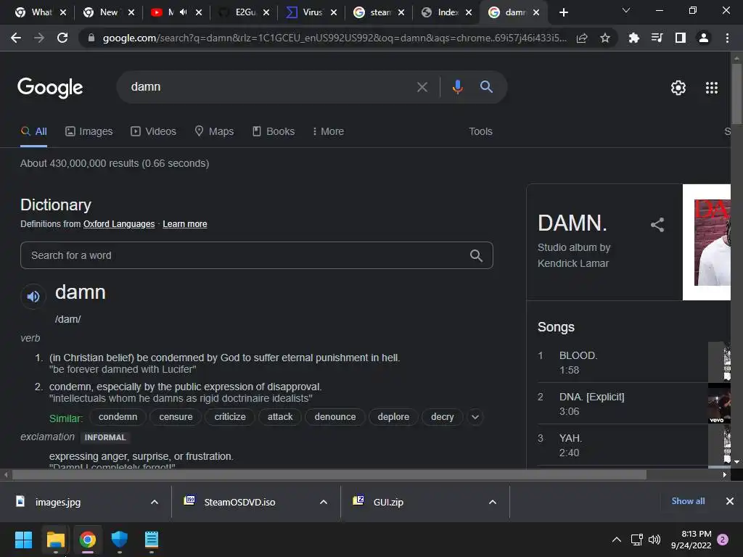Open Chrome three-dot menu
Image resolution: width=743 pixels, height=557 pixels.
point(727,38)
